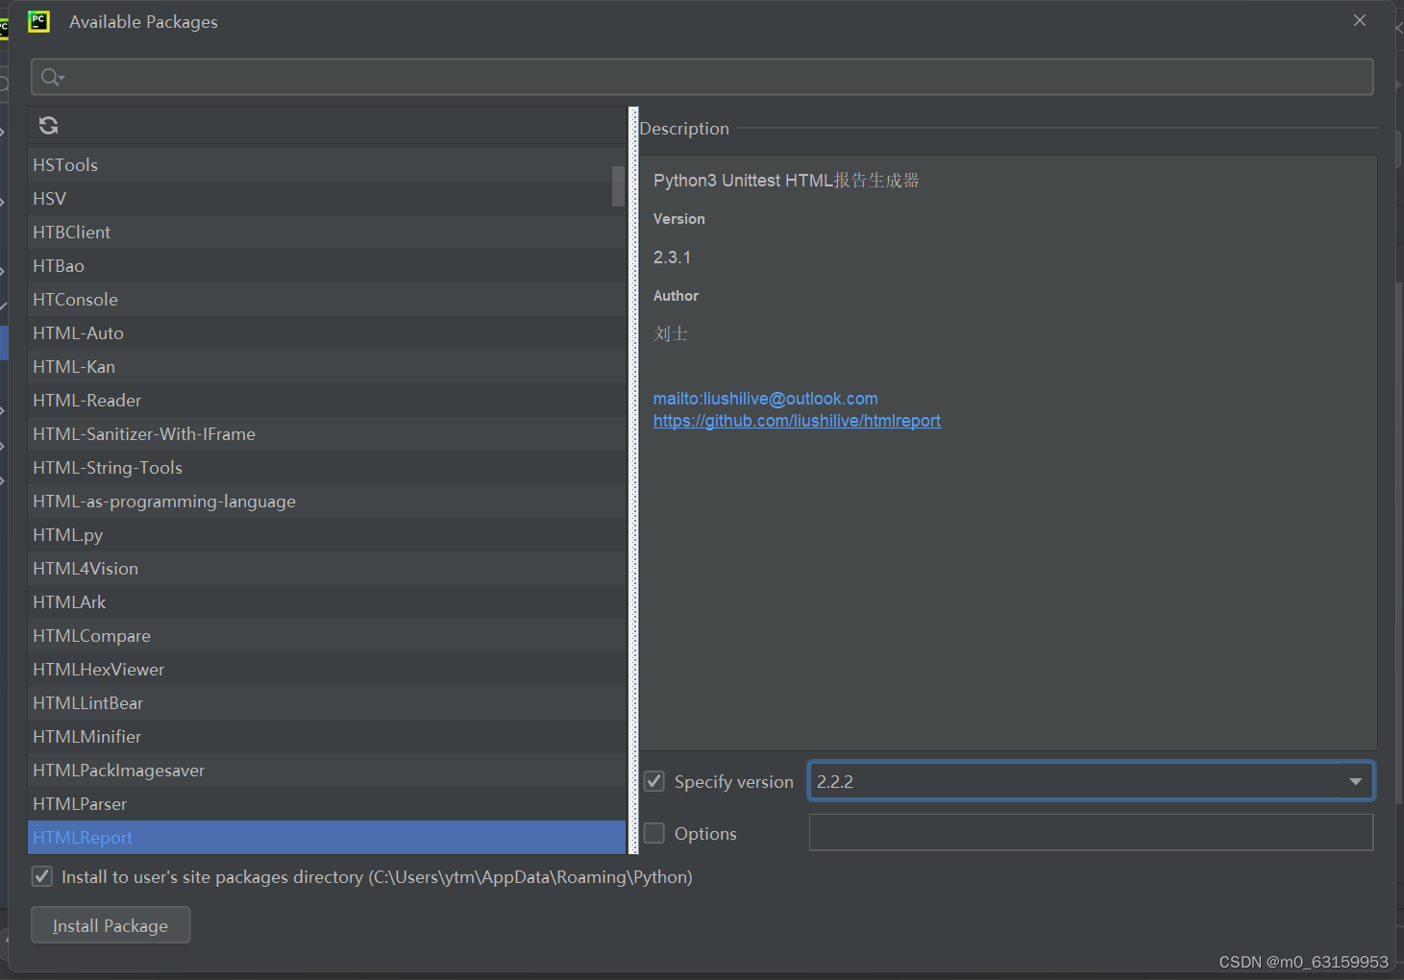Click the author name 刘士
The height and width of the screenshot is (980, 1404).
pos(671,333)
